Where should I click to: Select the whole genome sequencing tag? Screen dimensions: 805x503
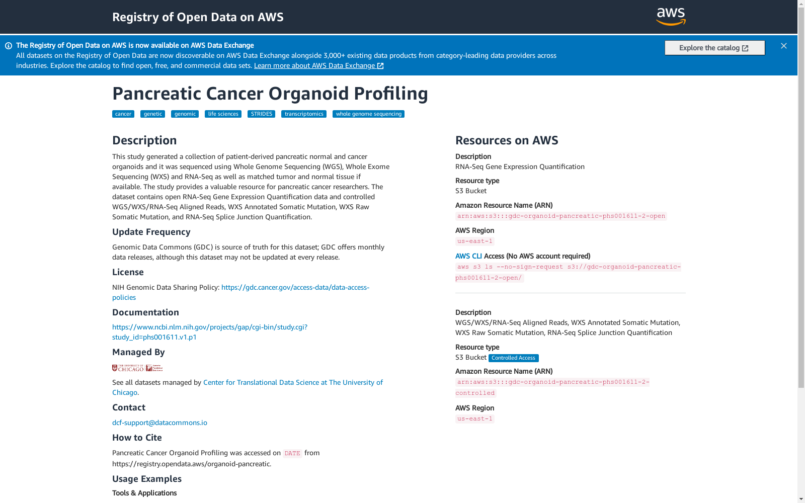tap(368, 114)
